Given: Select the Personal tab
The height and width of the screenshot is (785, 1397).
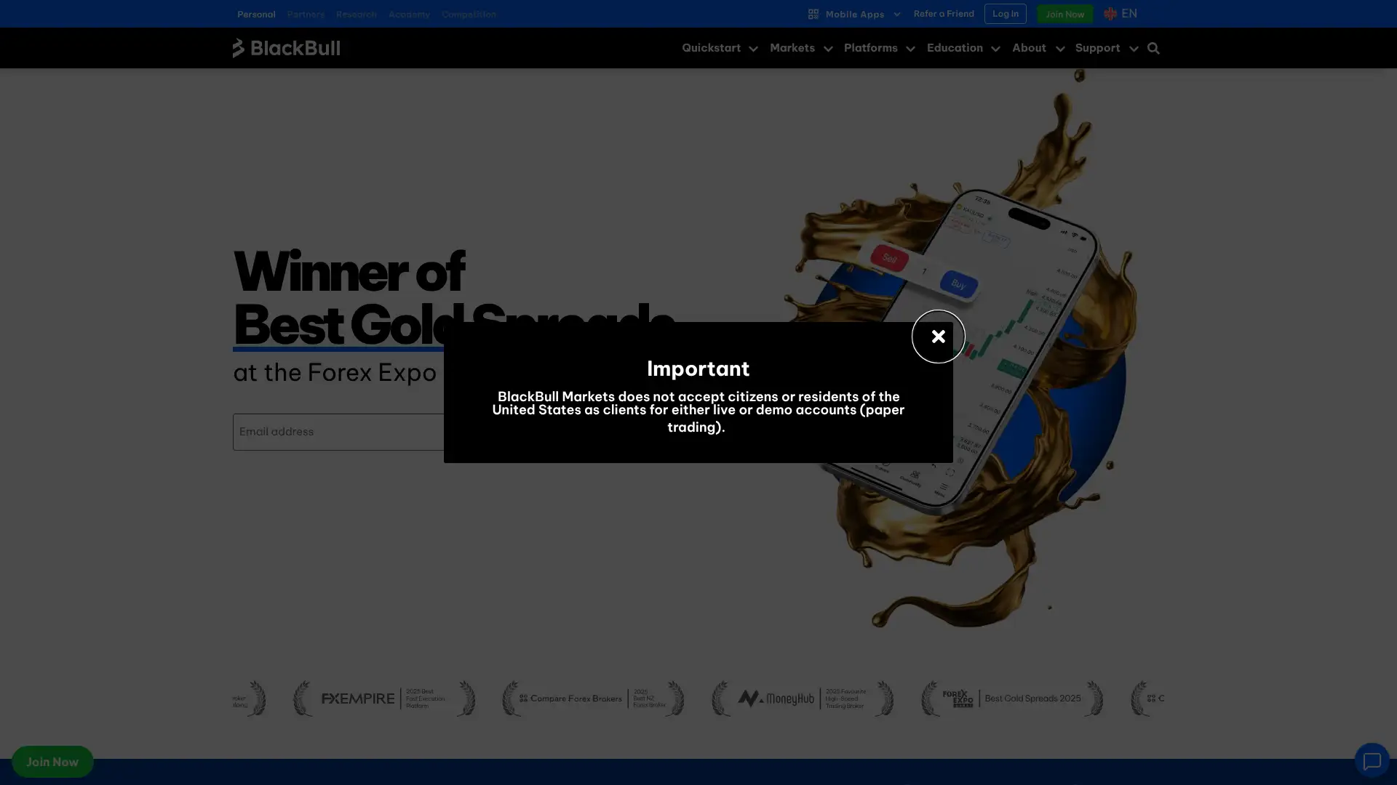Looking at the screenshot, I should 256,14.
